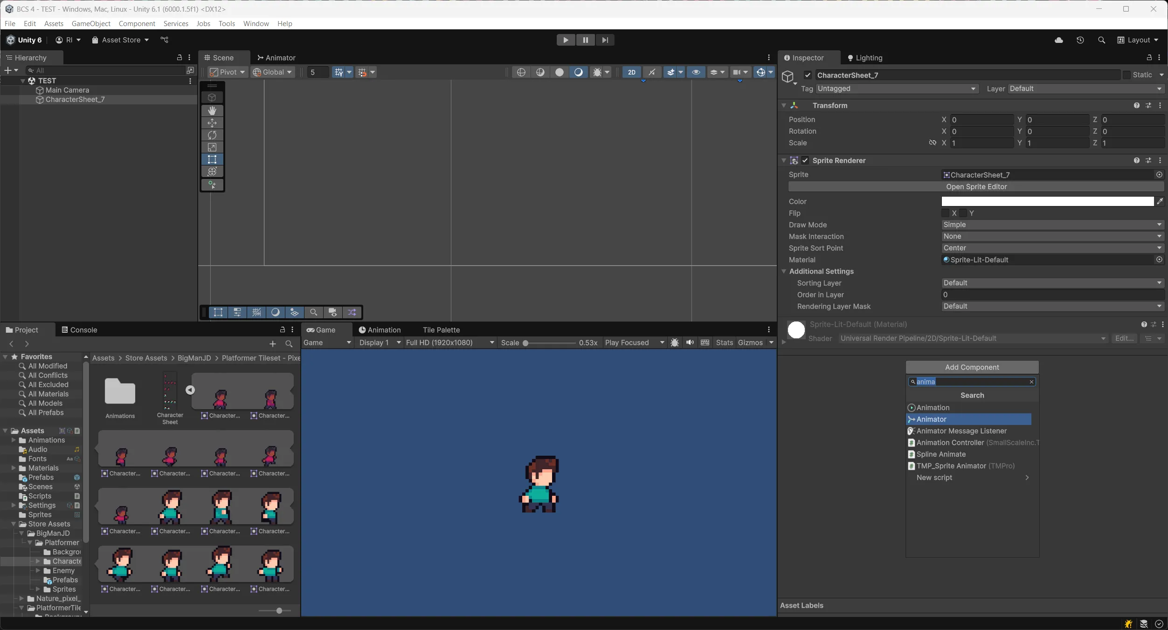Click the Step frame button
Screen dimensions: 1168x630
pos(605,40)
